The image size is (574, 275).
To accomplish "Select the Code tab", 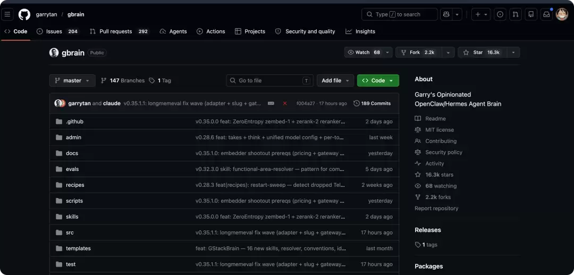I will pyautogui.click(x=16, y=31).
